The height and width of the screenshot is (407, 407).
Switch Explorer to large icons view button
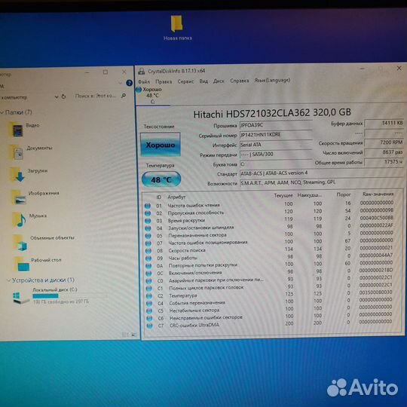pos(134,335)
